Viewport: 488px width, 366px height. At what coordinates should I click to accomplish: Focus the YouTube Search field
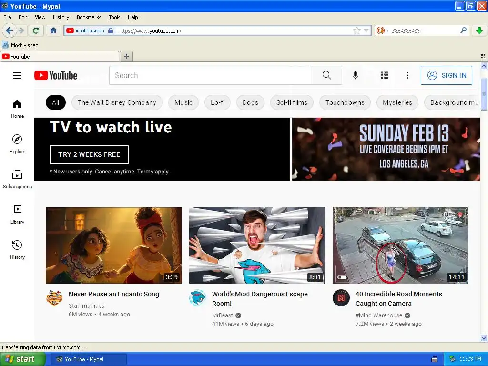[210, 75]
